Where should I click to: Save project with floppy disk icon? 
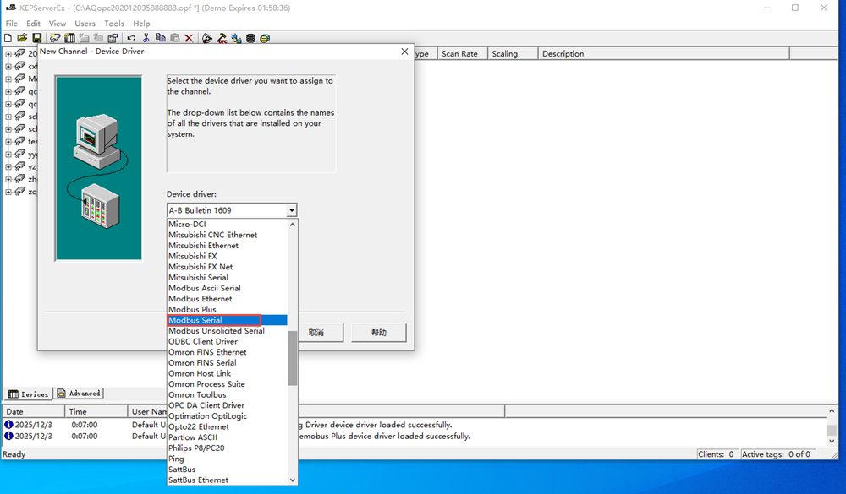[x=36, y=38]
